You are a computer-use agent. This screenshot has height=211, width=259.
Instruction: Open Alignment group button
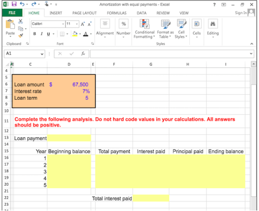point(105,28)
